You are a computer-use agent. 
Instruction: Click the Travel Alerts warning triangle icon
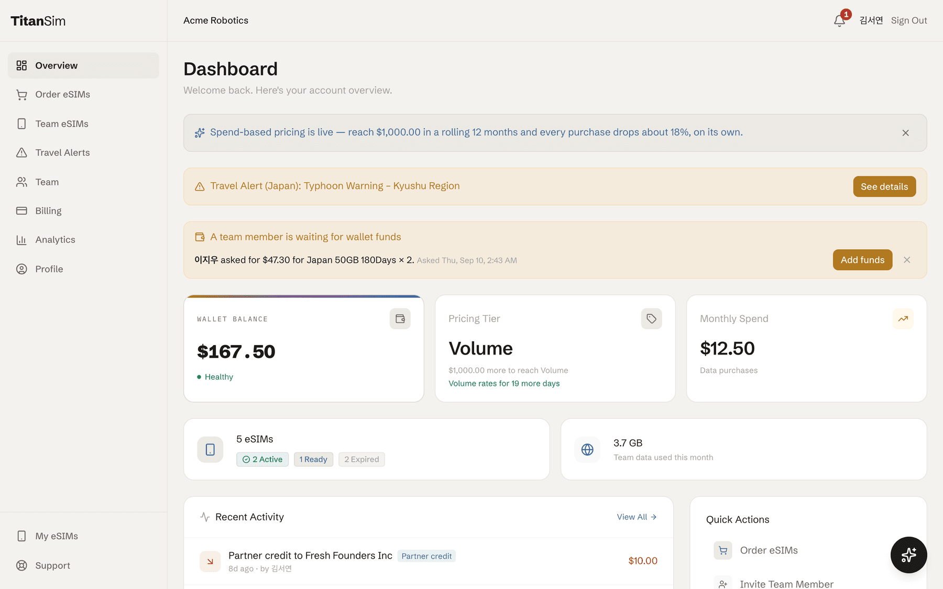click(x=21, y=153)
